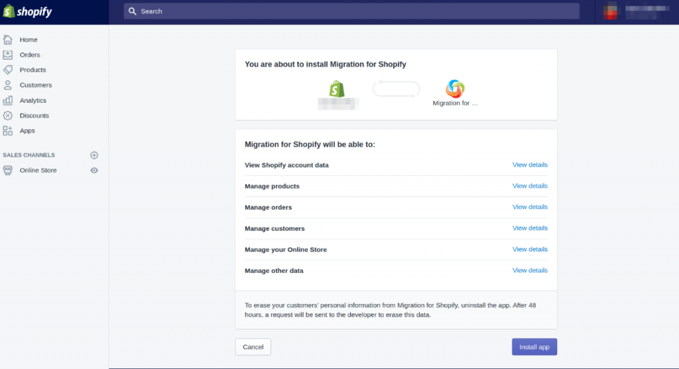Image resolution: width=679 pixels, height=369 pixels.
Task: Click the 'SALES CHANNELS' heading text
Action: [29, 155]
